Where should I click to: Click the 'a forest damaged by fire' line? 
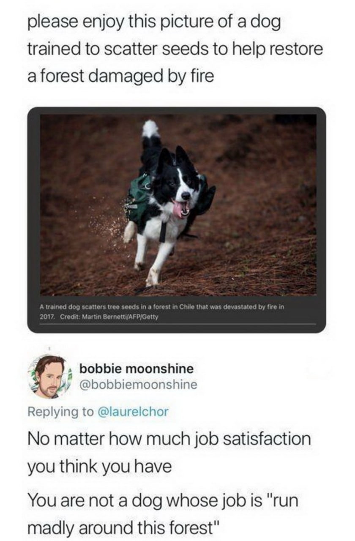[120, 77]
